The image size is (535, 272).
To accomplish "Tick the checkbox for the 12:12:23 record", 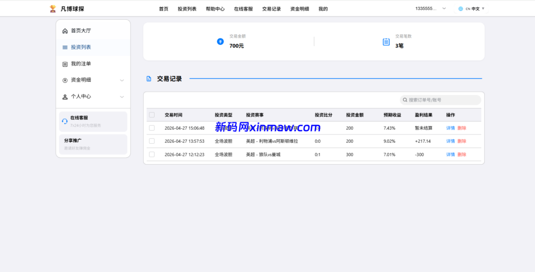I will (x=152, y=154).
